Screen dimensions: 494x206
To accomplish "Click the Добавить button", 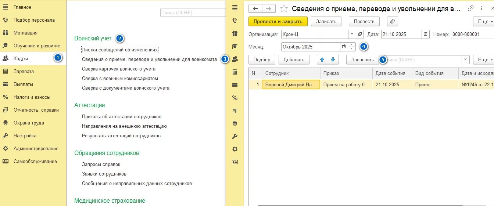I will click(x=294, y=59).
